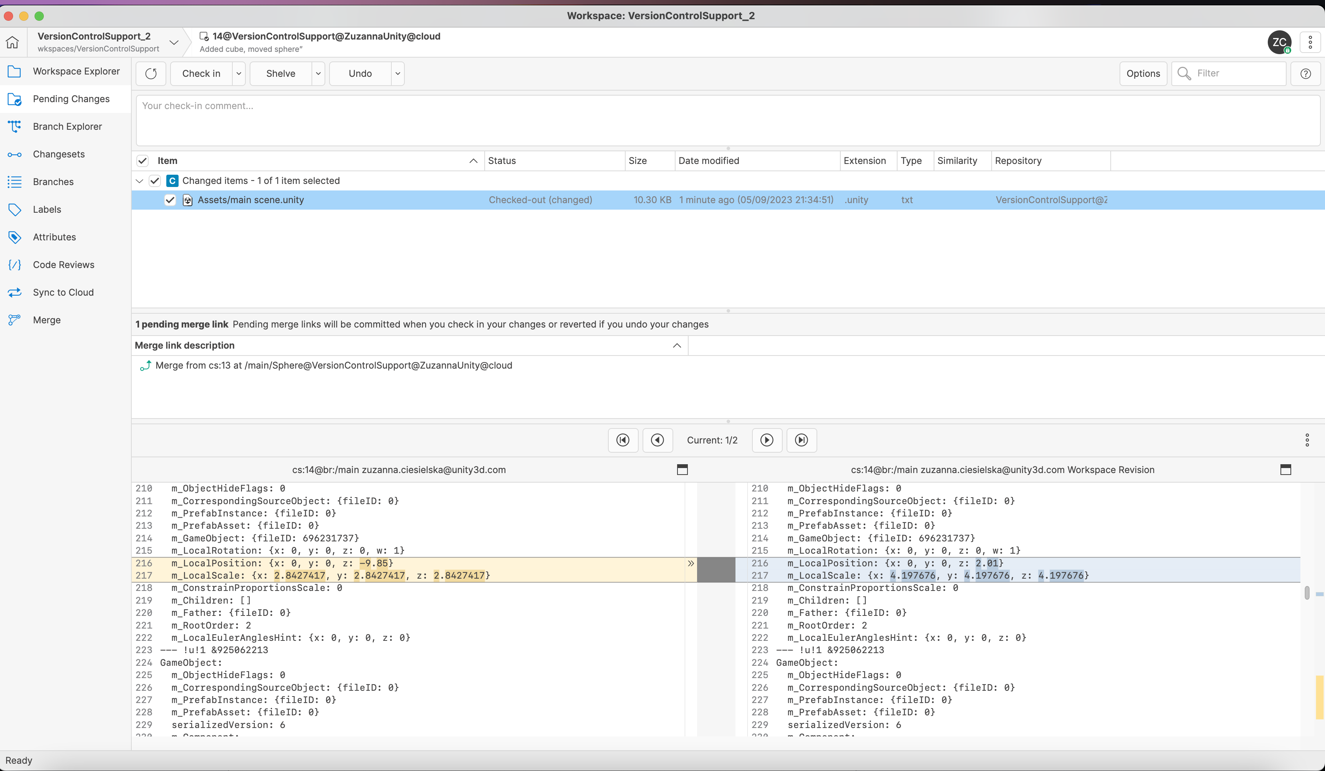The width and height of the screenshot is (1325, 771).
Task: Open Check in dropdown arrow
Action: pyautogui.click(x=239, y=74)
